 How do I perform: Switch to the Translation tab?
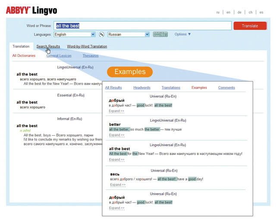21,46
